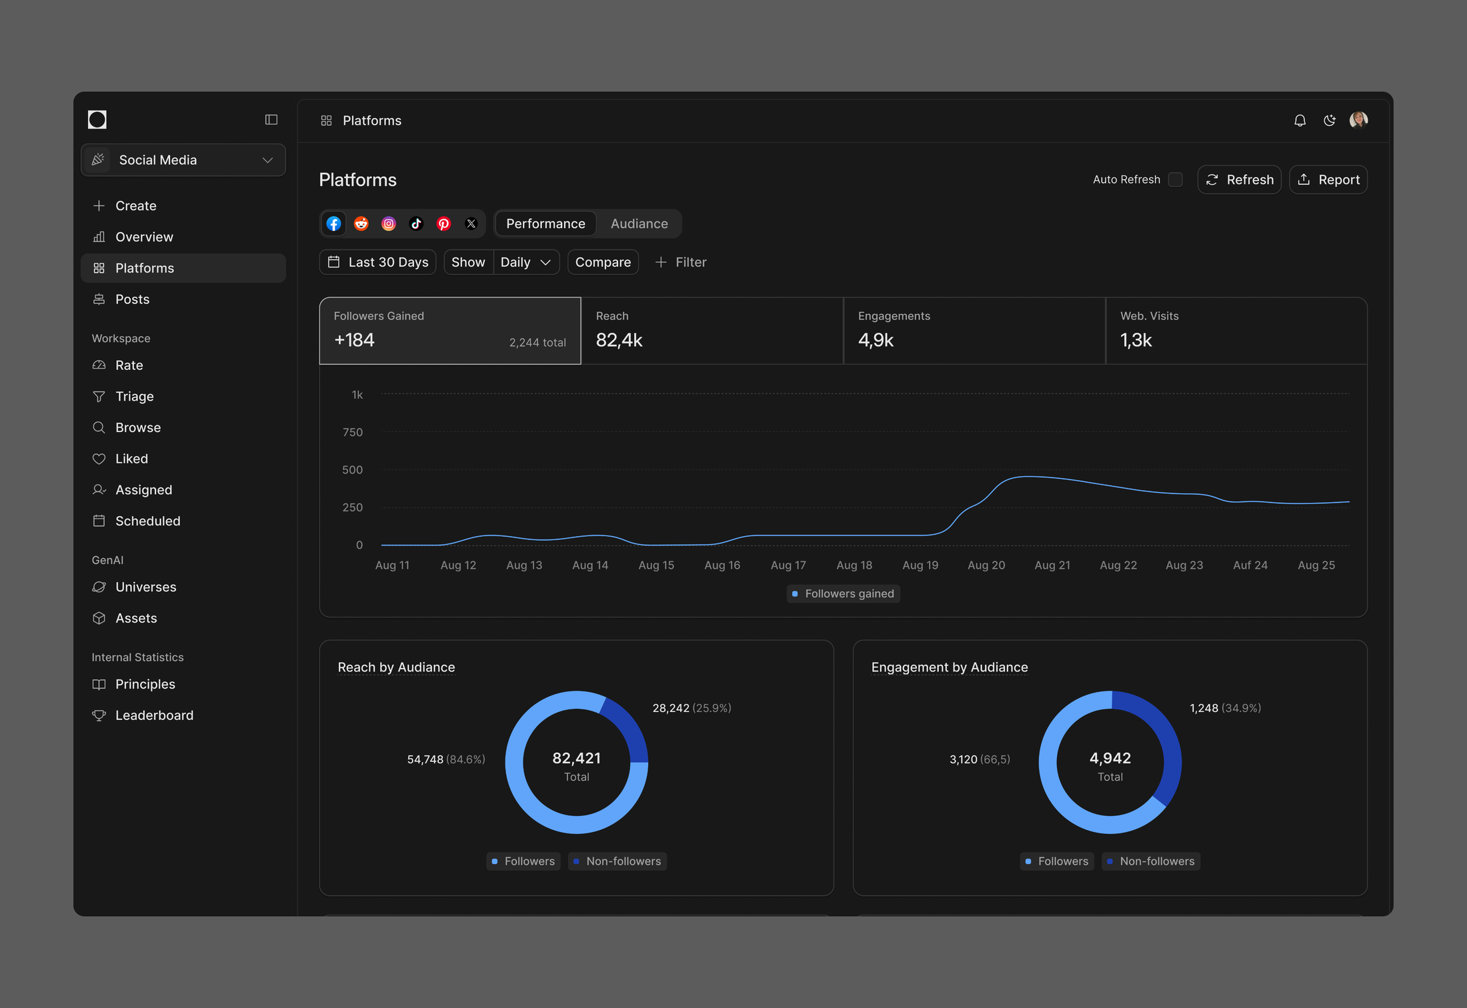Select the X platform icon

point(471,224)
